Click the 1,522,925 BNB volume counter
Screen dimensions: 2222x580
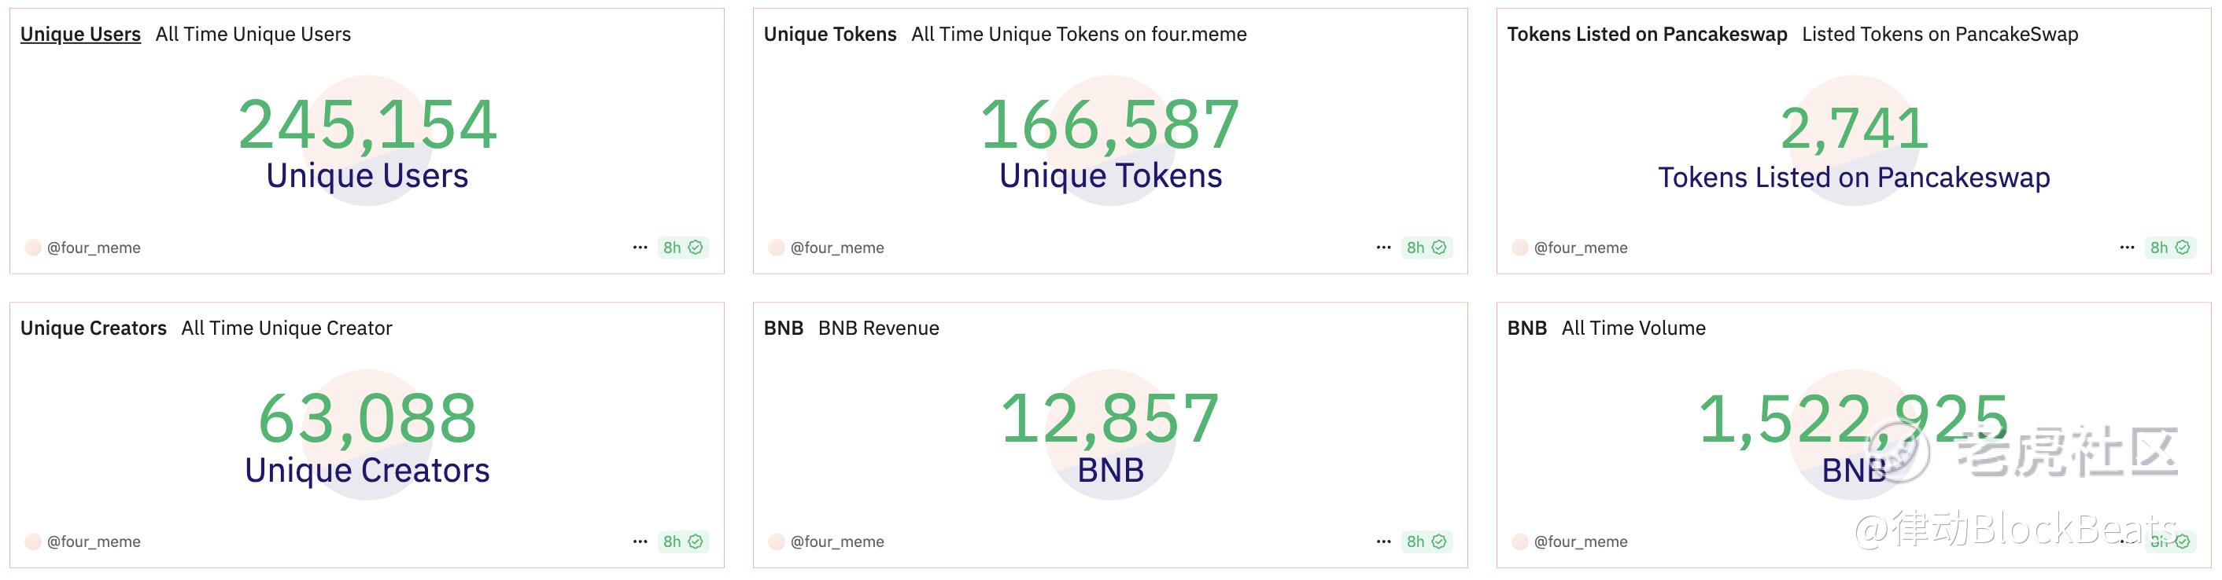[1853, 420]
